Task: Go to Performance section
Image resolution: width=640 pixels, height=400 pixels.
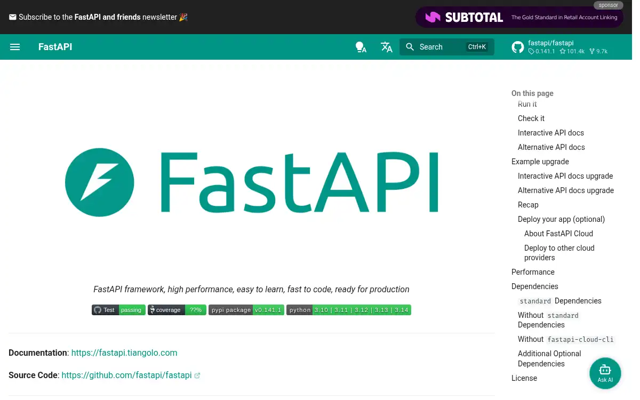Action: 533,272
